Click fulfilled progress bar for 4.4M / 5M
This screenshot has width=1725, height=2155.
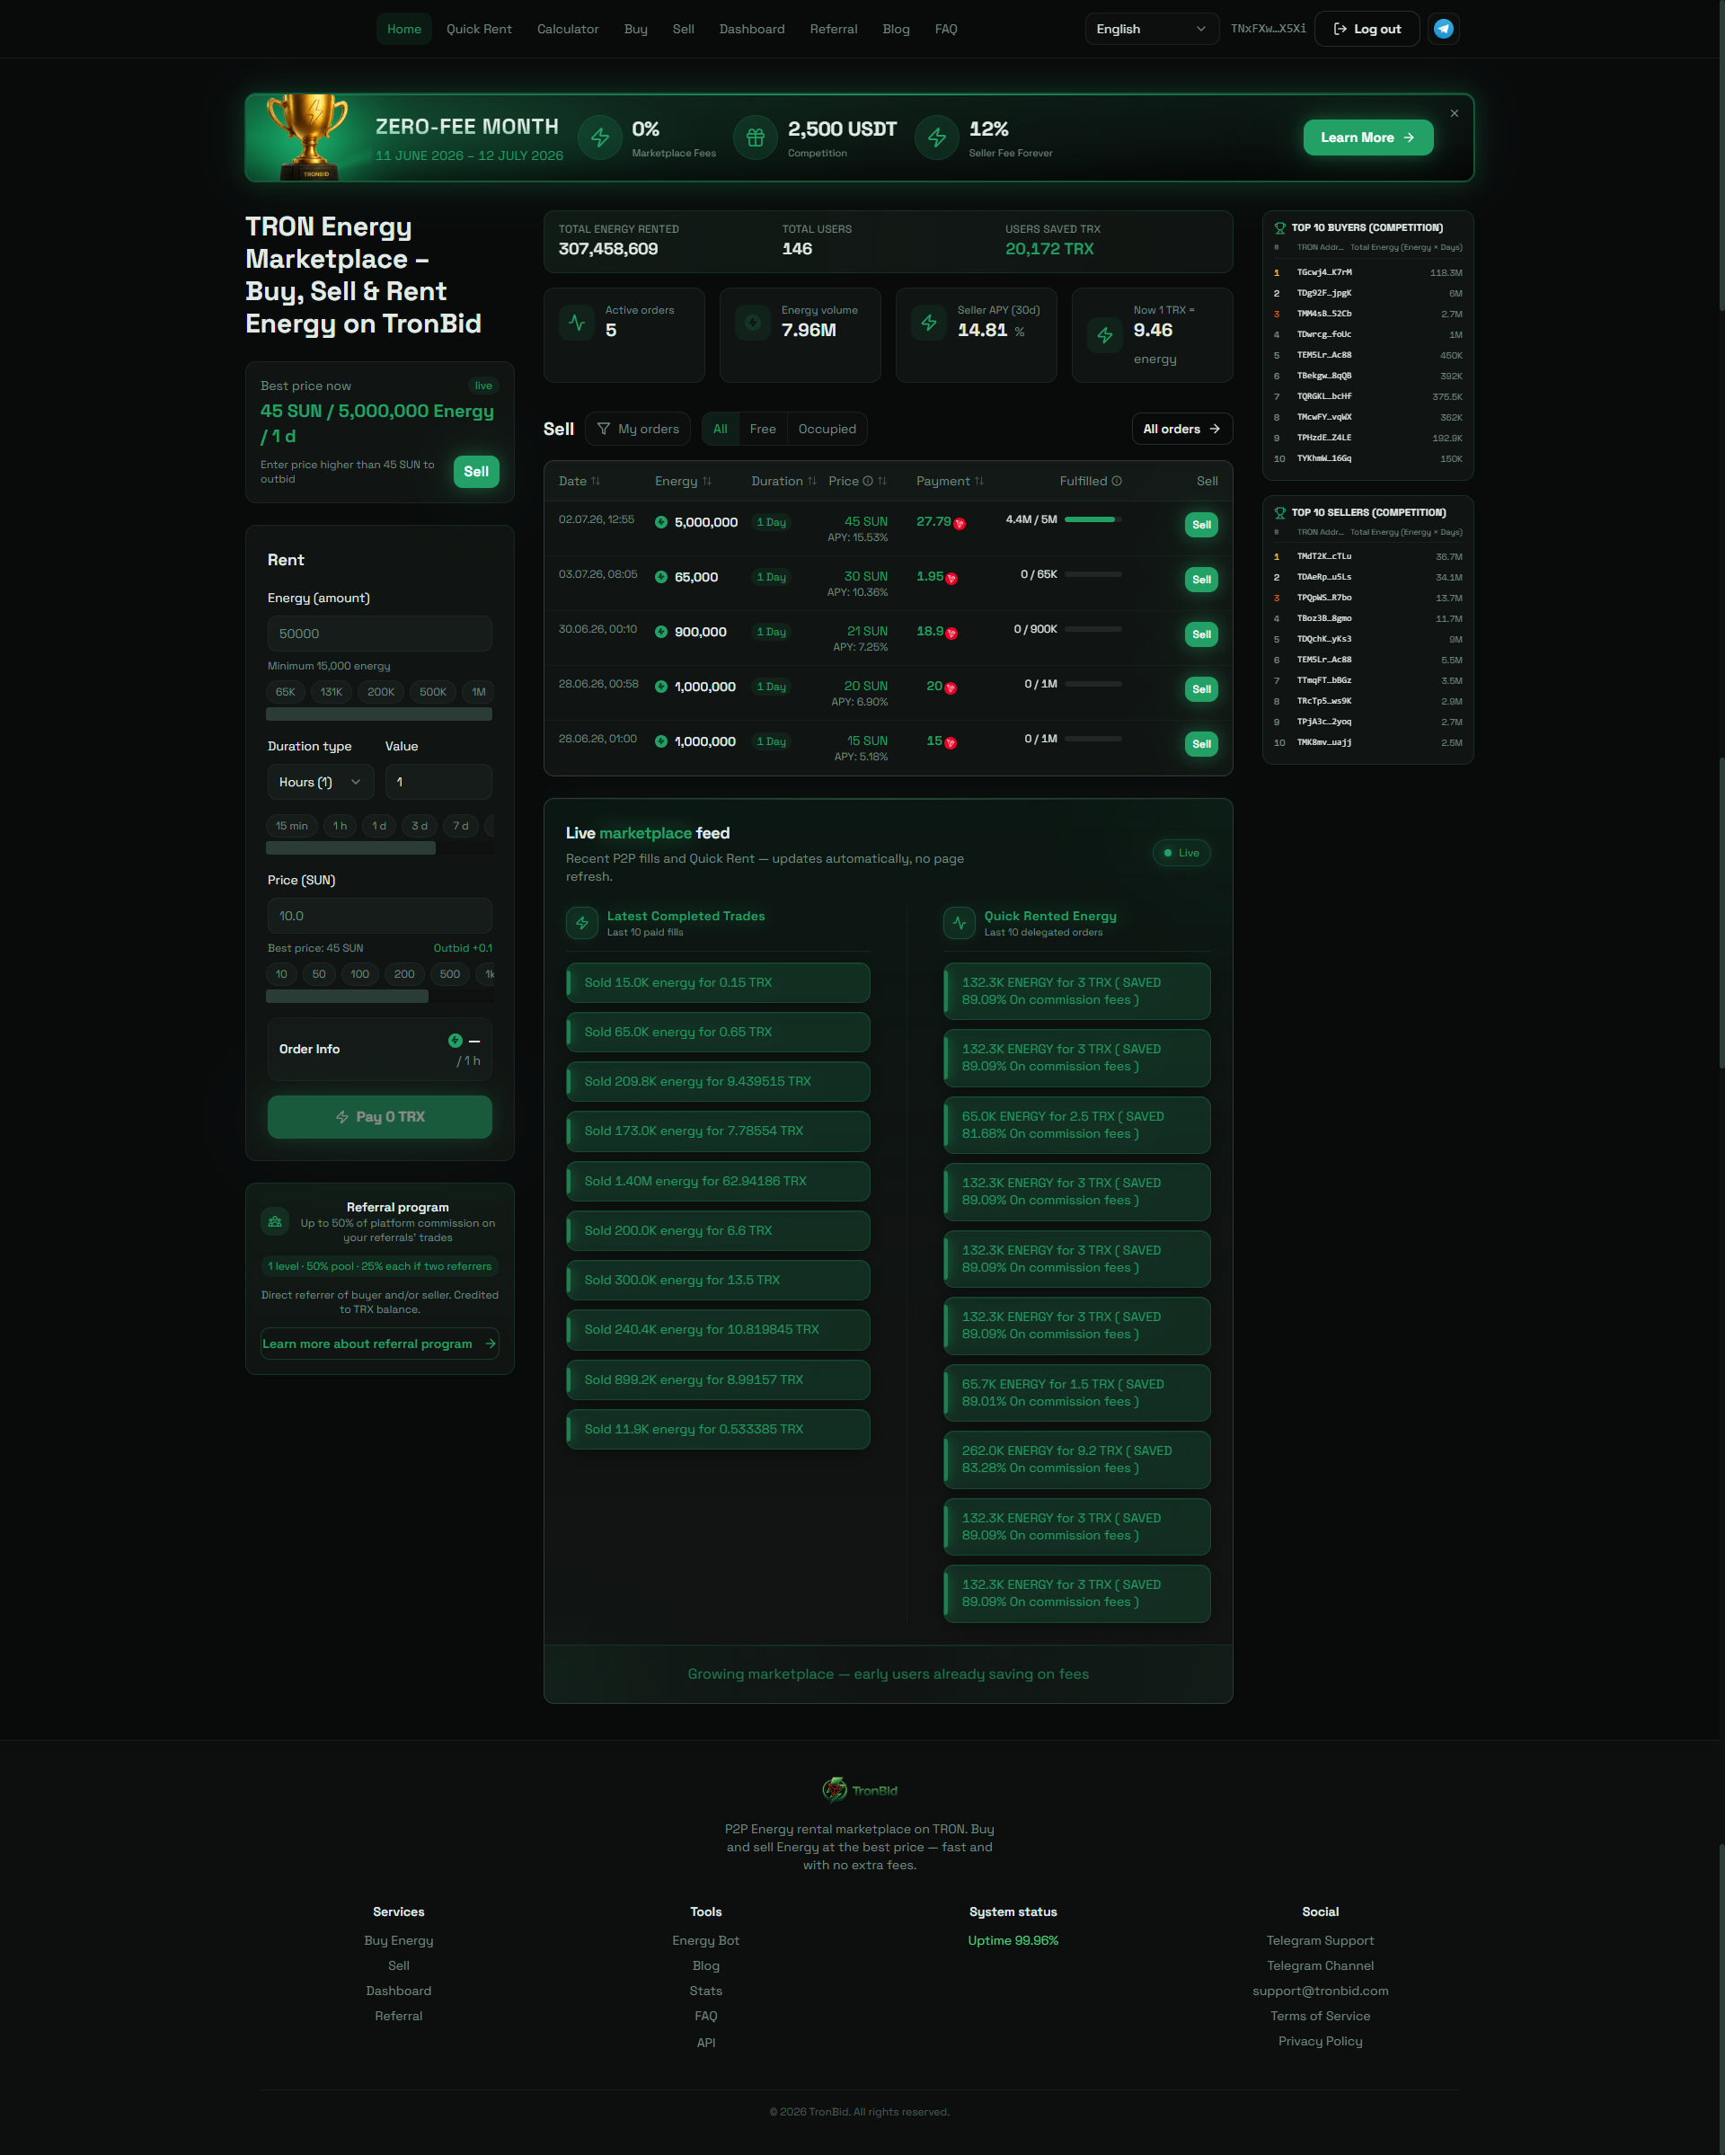pos(1093,519)
